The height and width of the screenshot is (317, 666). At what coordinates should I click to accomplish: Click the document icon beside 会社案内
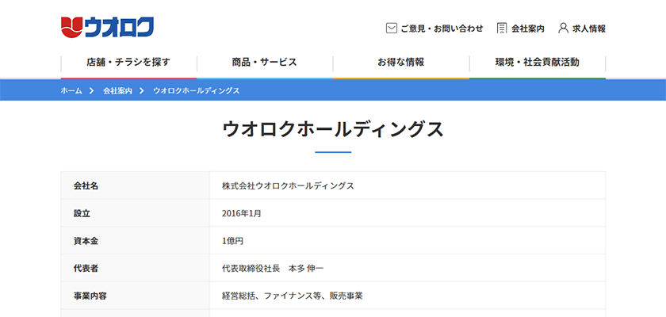coord(502,29)
